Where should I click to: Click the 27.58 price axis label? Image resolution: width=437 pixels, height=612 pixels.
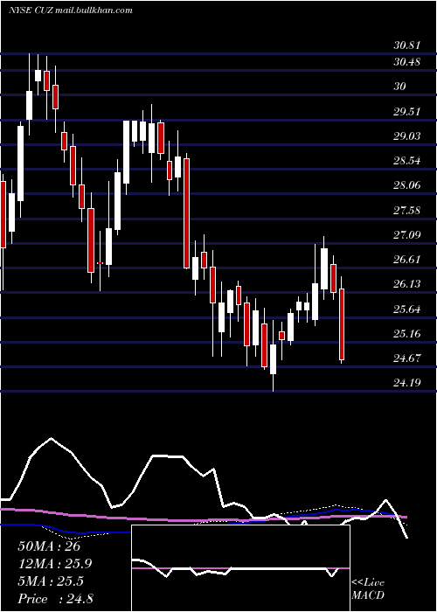[407, 210]
